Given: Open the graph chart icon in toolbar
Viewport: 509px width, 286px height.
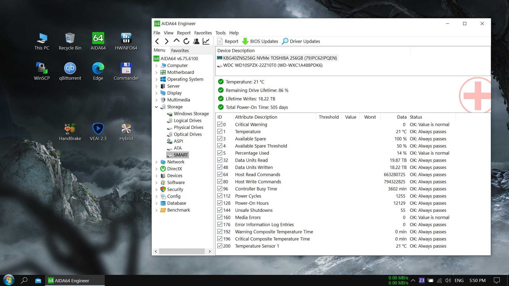Looking at the screenshot, I should click(206, 41).
